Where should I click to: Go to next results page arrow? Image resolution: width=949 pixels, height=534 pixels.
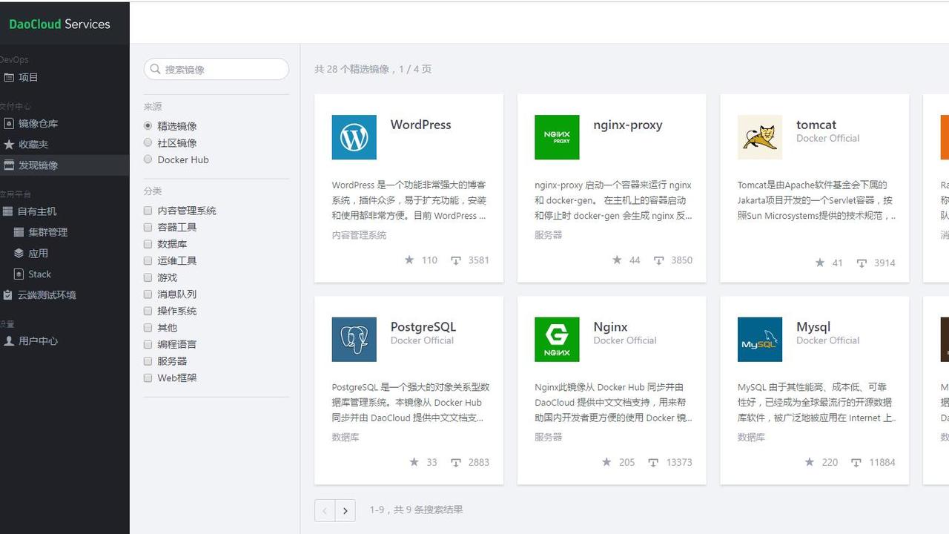tap(345, 510)
